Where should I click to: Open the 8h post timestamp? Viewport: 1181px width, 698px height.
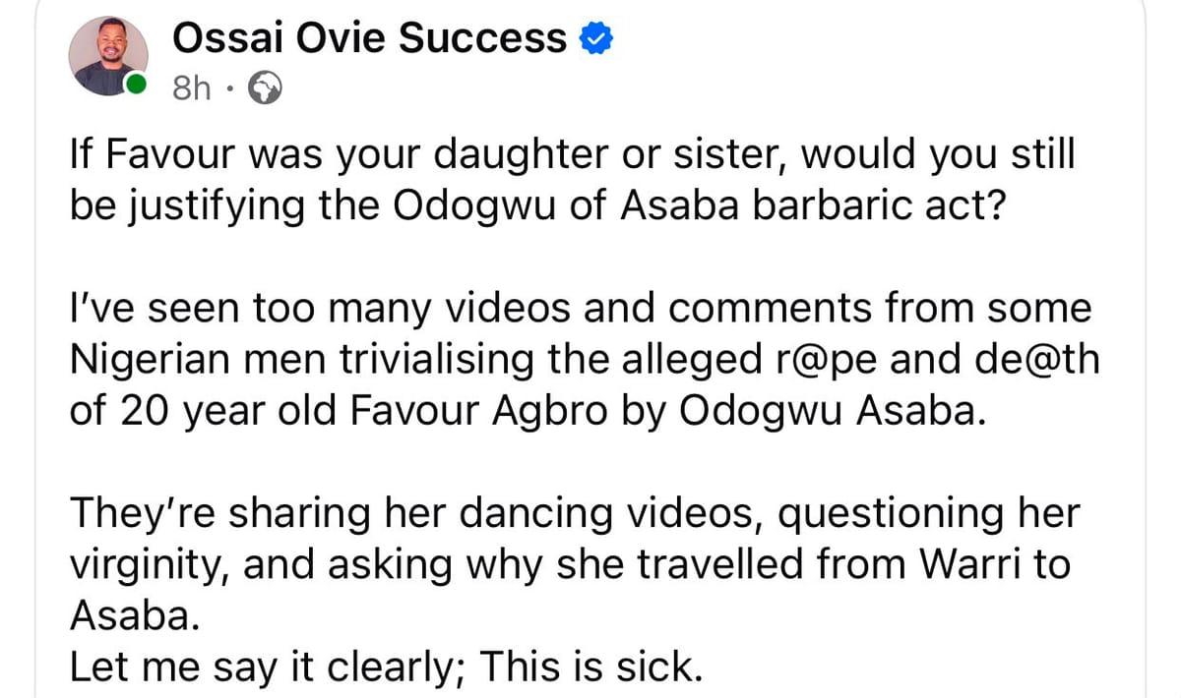[192, 89]
